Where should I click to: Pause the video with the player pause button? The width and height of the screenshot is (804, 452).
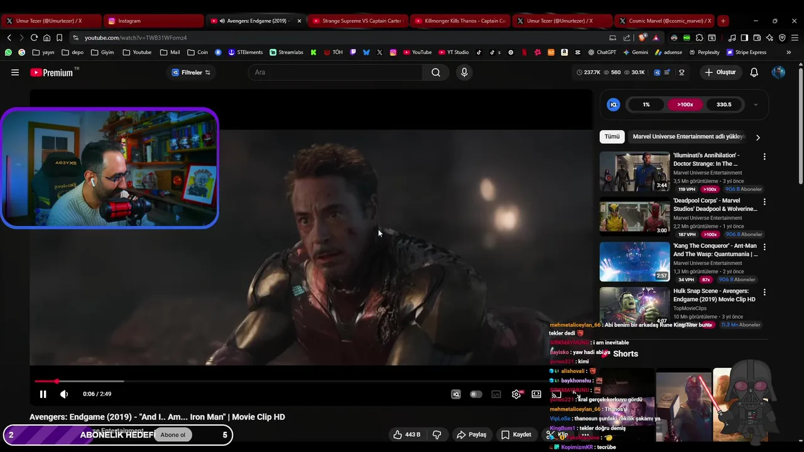[x=43, y=394]
